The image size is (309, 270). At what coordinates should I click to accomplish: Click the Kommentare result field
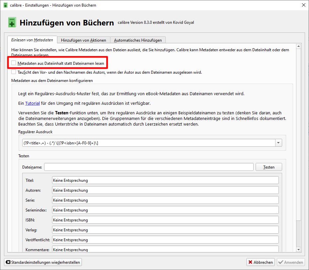point(165,249)
